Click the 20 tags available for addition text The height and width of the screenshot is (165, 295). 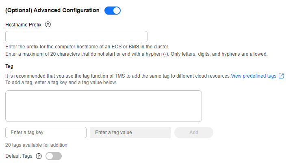point(37,145)
